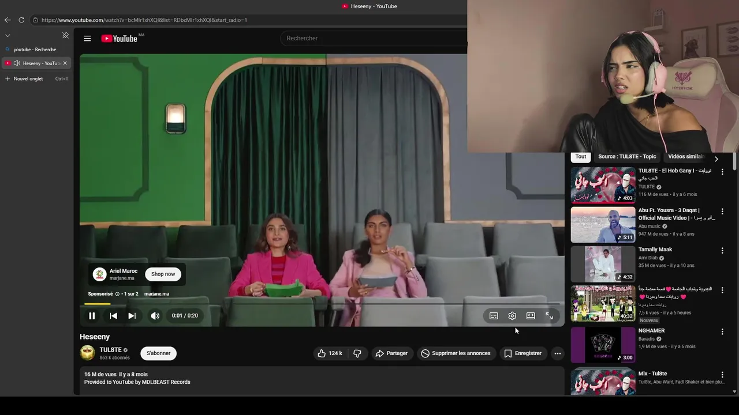This screenshot has height=415, width=739.
Task: Open options menu for 7,5 k vues video
Action: [722, 290]
